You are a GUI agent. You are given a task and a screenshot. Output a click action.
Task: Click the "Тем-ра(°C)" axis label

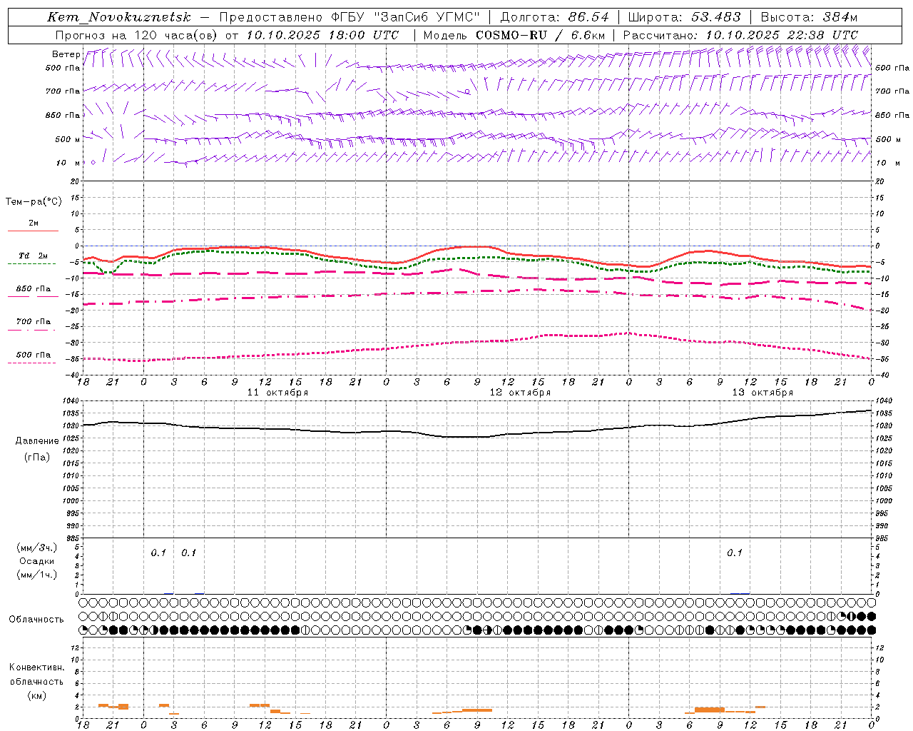coord(34,202)
